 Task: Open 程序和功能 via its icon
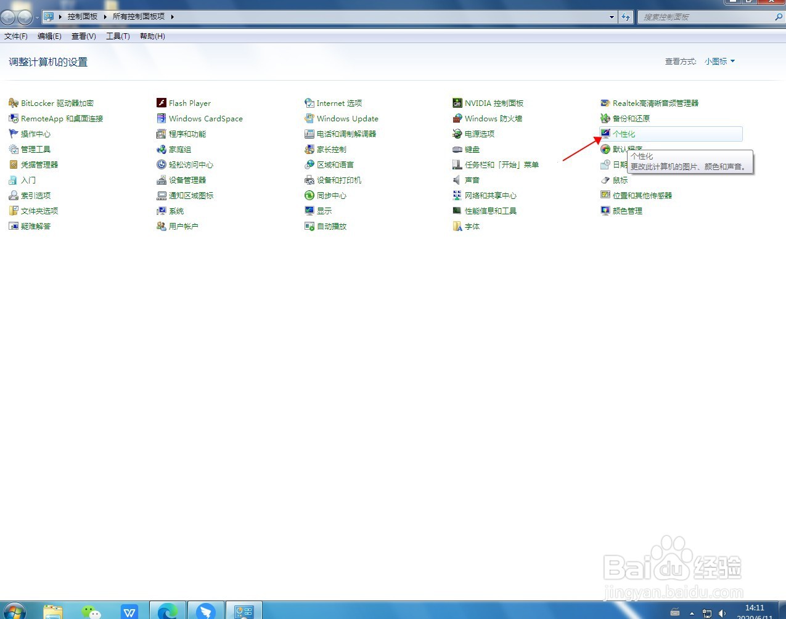(x=162, y=134)
